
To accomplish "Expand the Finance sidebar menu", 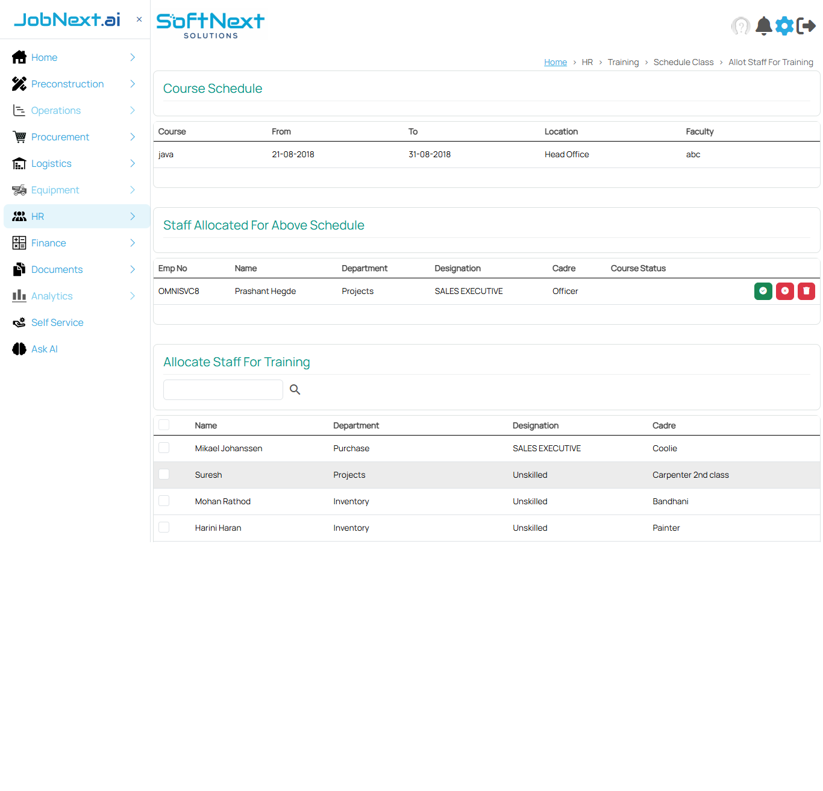I will pos(48,243).
